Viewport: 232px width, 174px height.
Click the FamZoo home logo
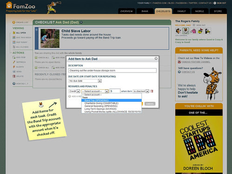coord(21,7)
